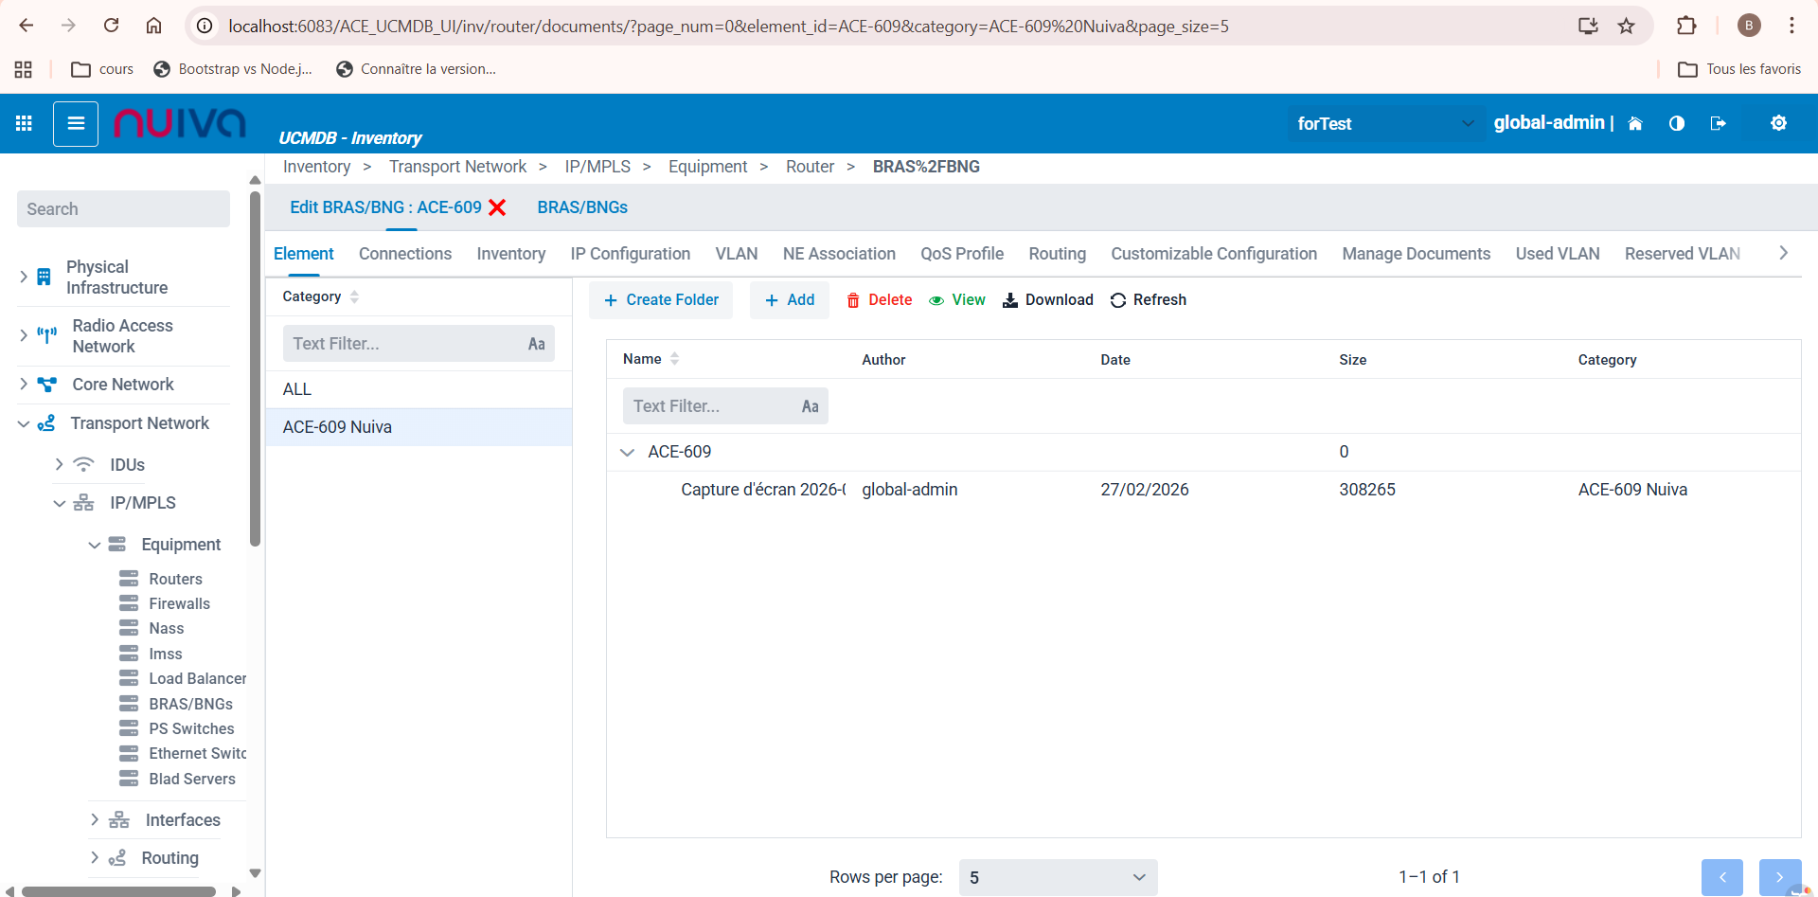Click the sidebar horizontal scrollbar
This screenshot has width=1818, height=897.
point(118,890)
